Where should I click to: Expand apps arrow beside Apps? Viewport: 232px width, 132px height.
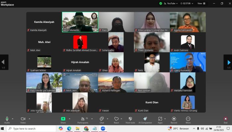coord(165,119)
